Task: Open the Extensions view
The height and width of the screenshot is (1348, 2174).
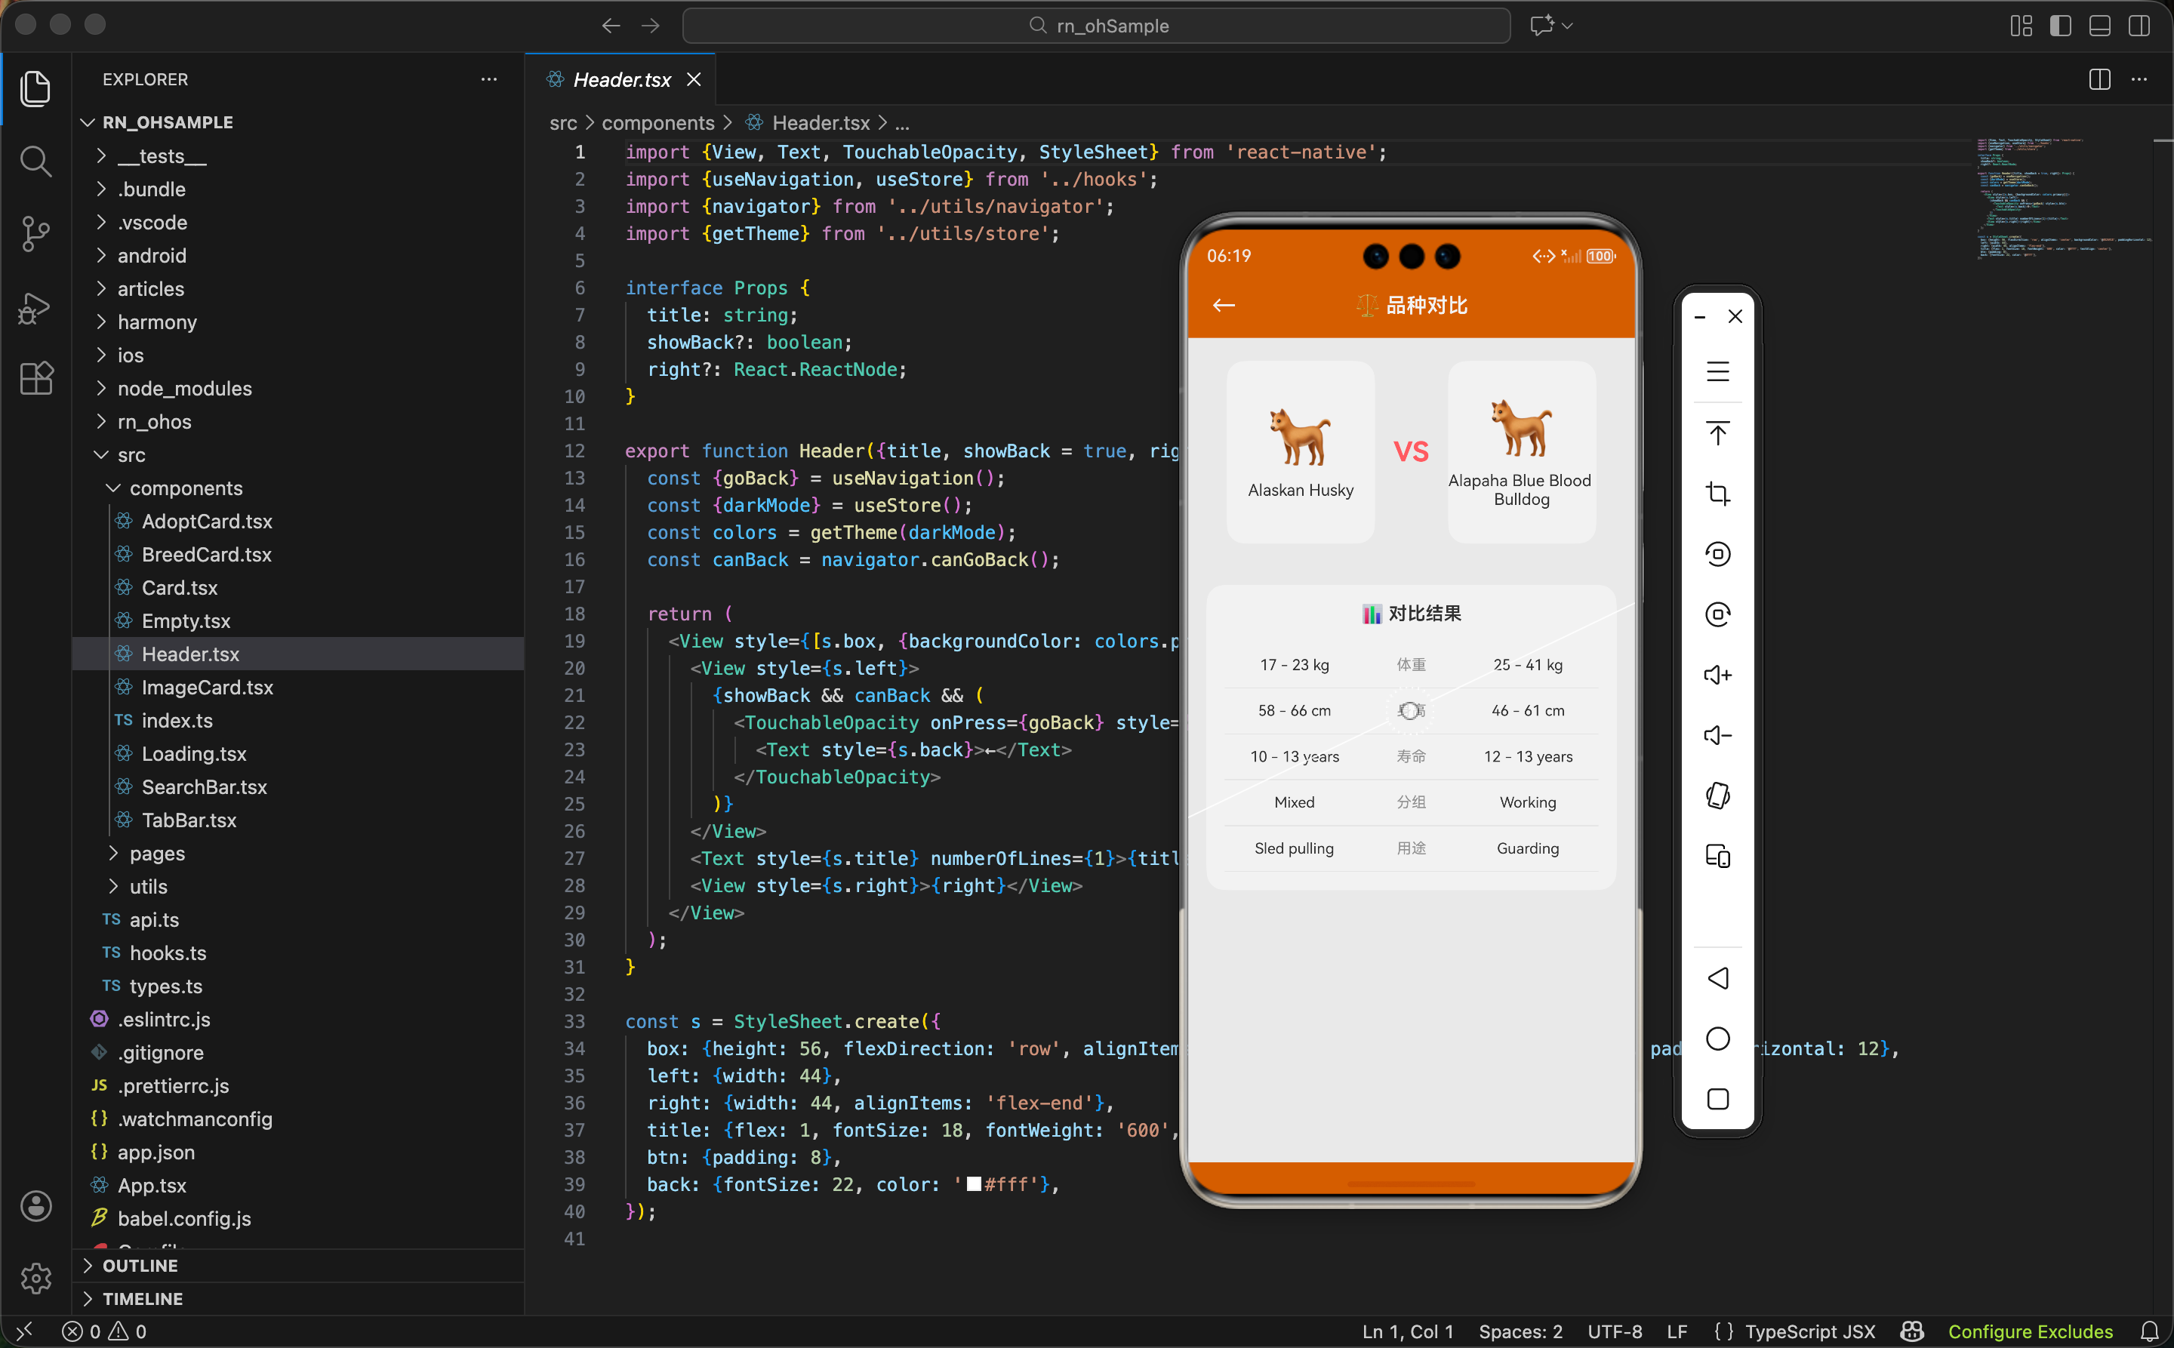Action: point(35,379)
